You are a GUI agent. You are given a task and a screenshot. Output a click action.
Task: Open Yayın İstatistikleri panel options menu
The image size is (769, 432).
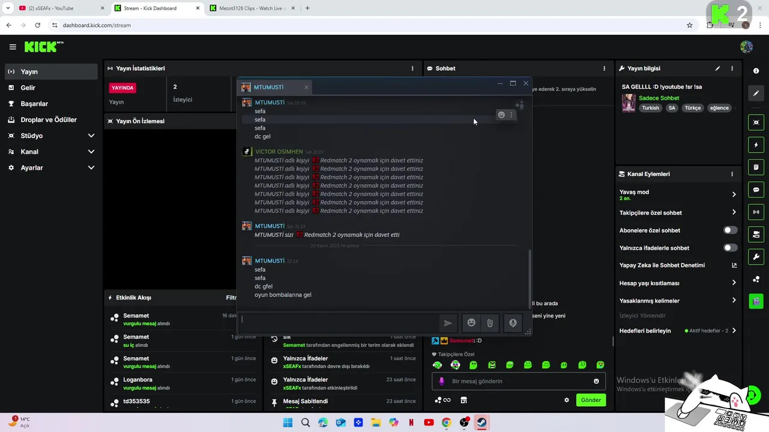pyautogui.click(x=412, y=68)
